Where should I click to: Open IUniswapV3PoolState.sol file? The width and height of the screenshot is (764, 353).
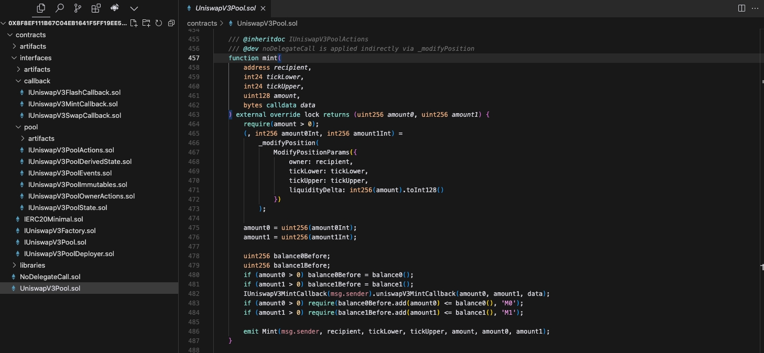pyautogui.click(x=68, y=207)
